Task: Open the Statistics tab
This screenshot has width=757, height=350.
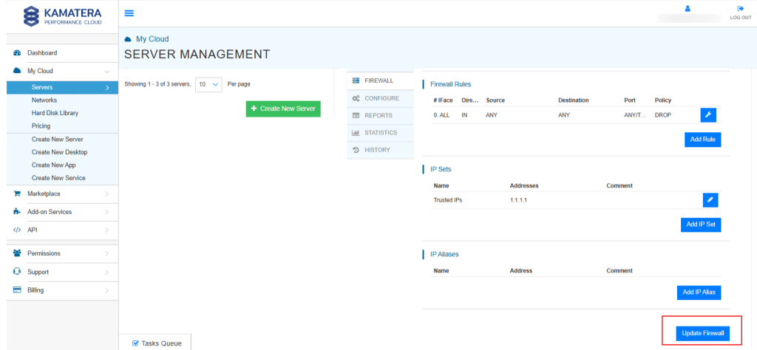Action: click(x=380, y=133)
